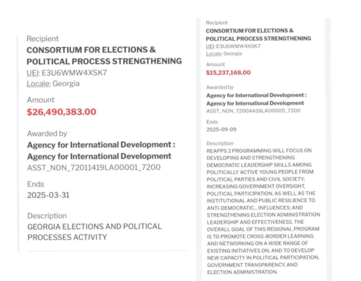Viewport: 361px width, 281px height.
Task: Open award ID ASST_NON_72011419LA00001_7200
Action: 94,167
